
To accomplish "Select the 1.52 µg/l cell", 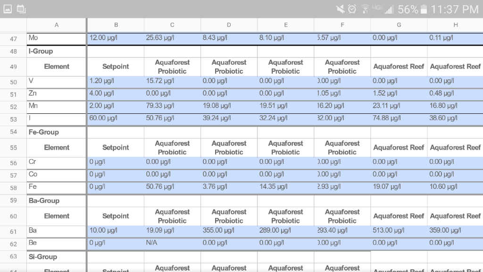I will click(x=399, y=94).
